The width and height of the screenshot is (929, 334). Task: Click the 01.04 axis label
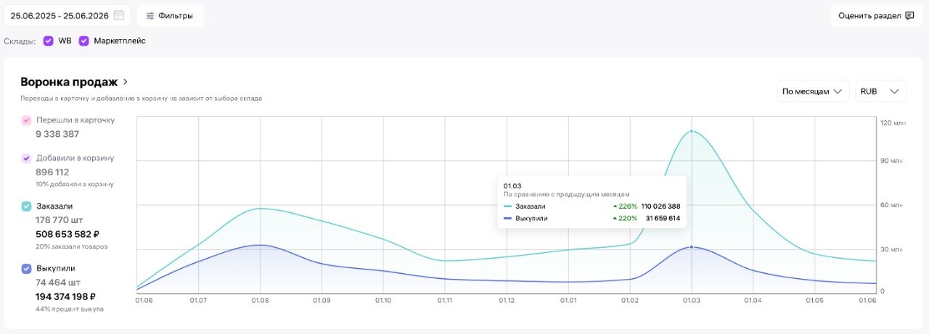click(x=753, y=300)
